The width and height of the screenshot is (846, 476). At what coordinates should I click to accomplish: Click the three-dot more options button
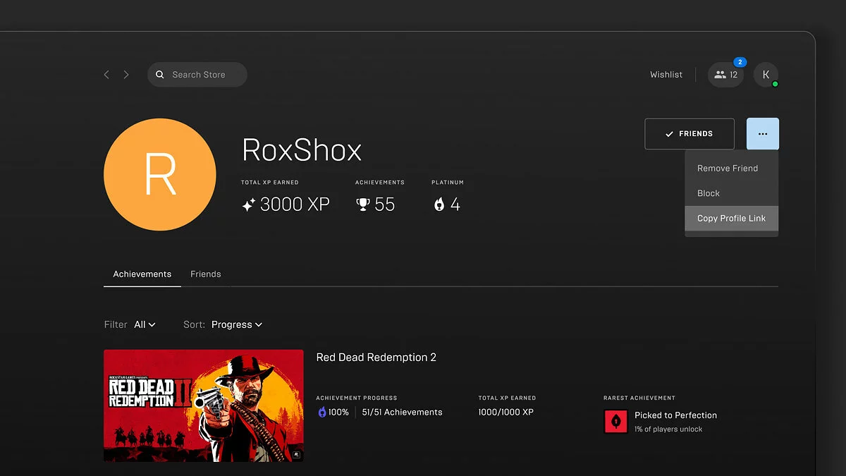[x=763, y=134]
